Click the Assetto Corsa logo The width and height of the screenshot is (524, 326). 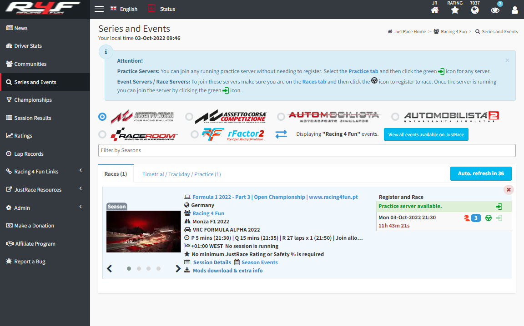142,116
